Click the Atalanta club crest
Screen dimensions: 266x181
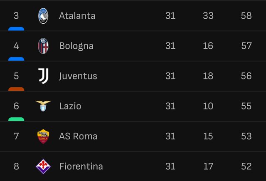(x=43, y=16)
